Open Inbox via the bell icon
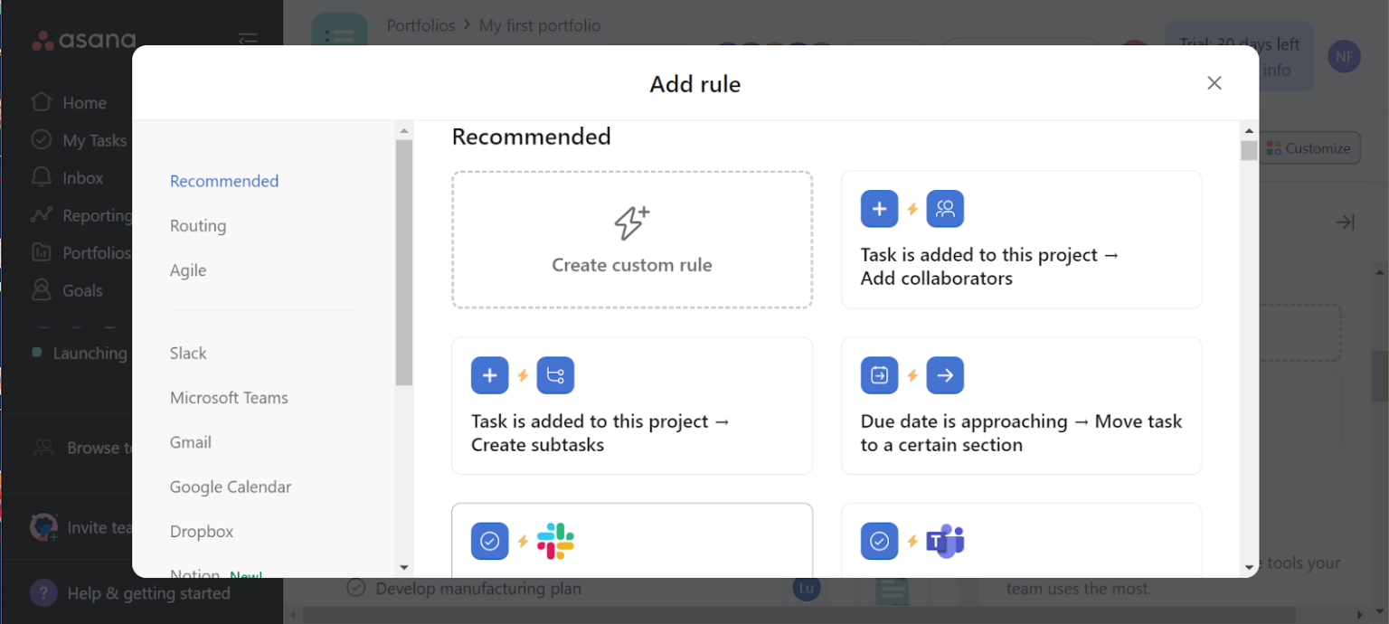This screenshot has height=624, width=1389. click(43, 177)
